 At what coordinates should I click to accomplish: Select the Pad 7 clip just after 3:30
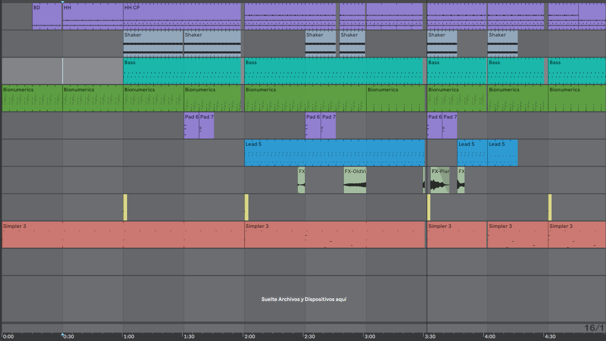(x=450, y=126)
